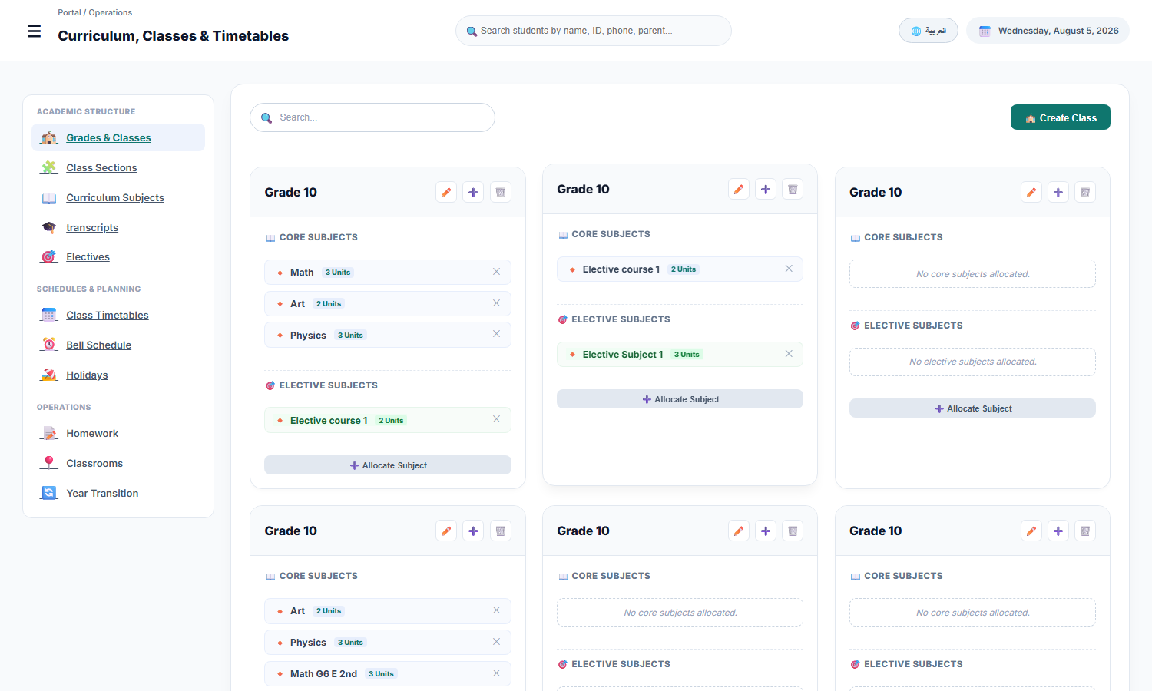The height and width of the screenshot is (691, 1152).
Task: Click the Academic Structure section heading
Action: click(86, 112)
